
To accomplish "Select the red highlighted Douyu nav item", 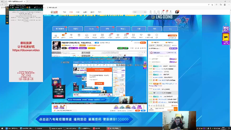I will coord(71,12).
